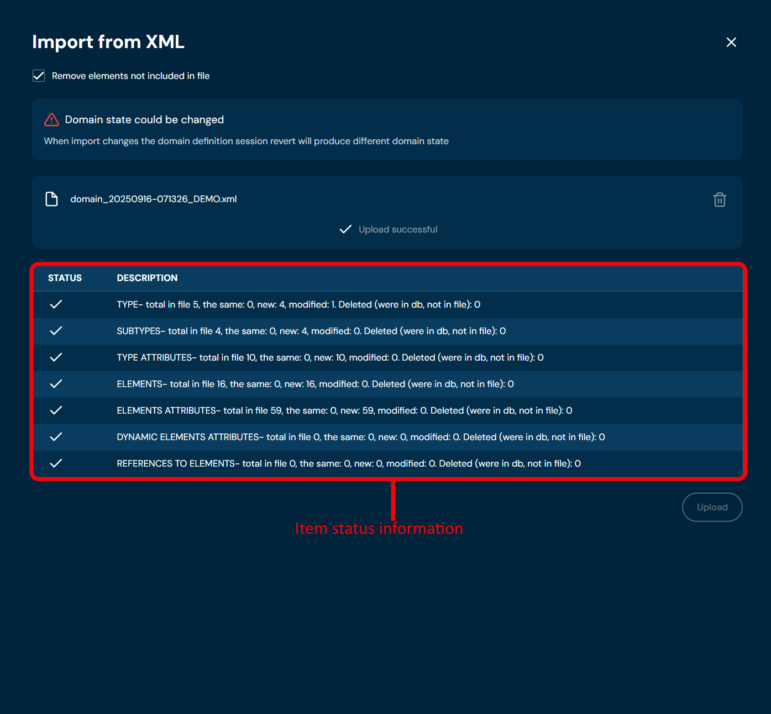Viewport: 771px width, 714px height.
Task: Select the REFERENCES TO ELEMENTS description text
Action: point(348,463)
